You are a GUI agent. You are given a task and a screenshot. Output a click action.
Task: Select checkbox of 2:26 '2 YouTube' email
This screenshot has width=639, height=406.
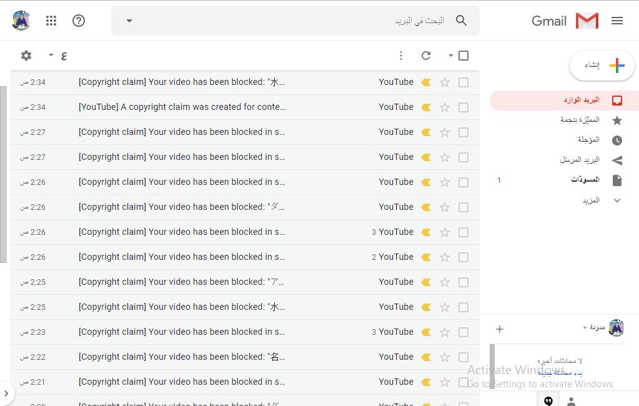tap(463, 257)
